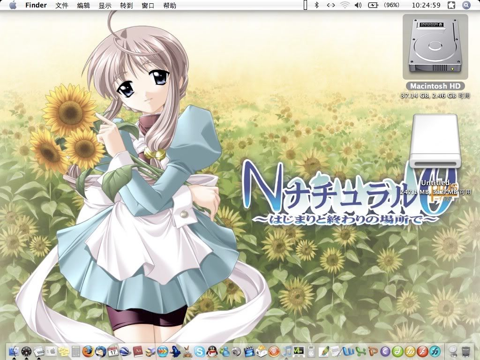Click the battery (96%) percentage text
The width and height of the screenshot is (480, 360).
[x=392, y=5]
